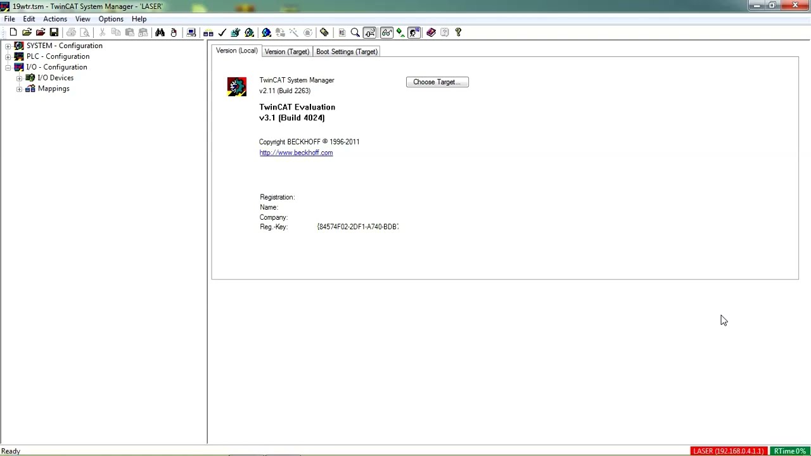Expand the I/O Devices node

coord(19,78)
